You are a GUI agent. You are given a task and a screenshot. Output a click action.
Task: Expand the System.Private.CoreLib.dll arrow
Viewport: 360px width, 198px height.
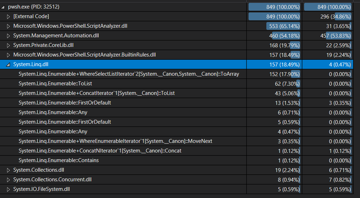8,46
